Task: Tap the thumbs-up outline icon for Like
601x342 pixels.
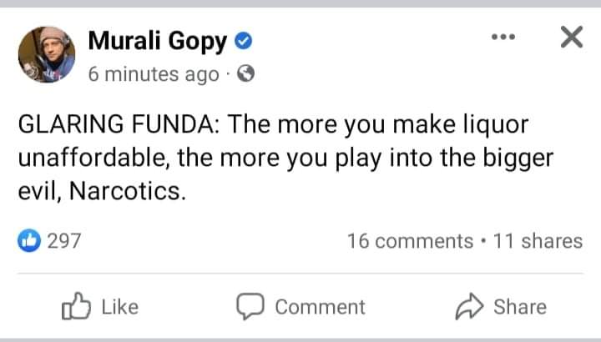Action: (75, 307)
